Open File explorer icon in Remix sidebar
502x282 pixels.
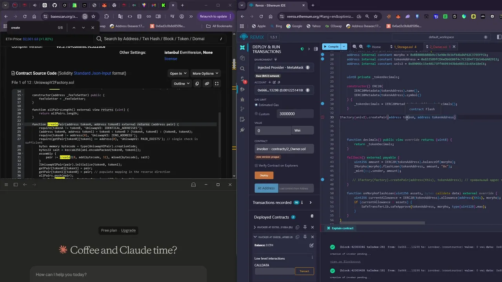click(242, 58)
